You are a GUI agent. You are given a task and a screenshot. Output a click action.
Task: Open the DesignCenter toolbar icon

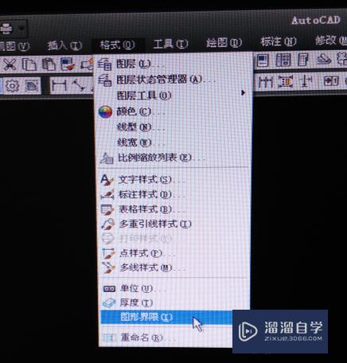283,60
